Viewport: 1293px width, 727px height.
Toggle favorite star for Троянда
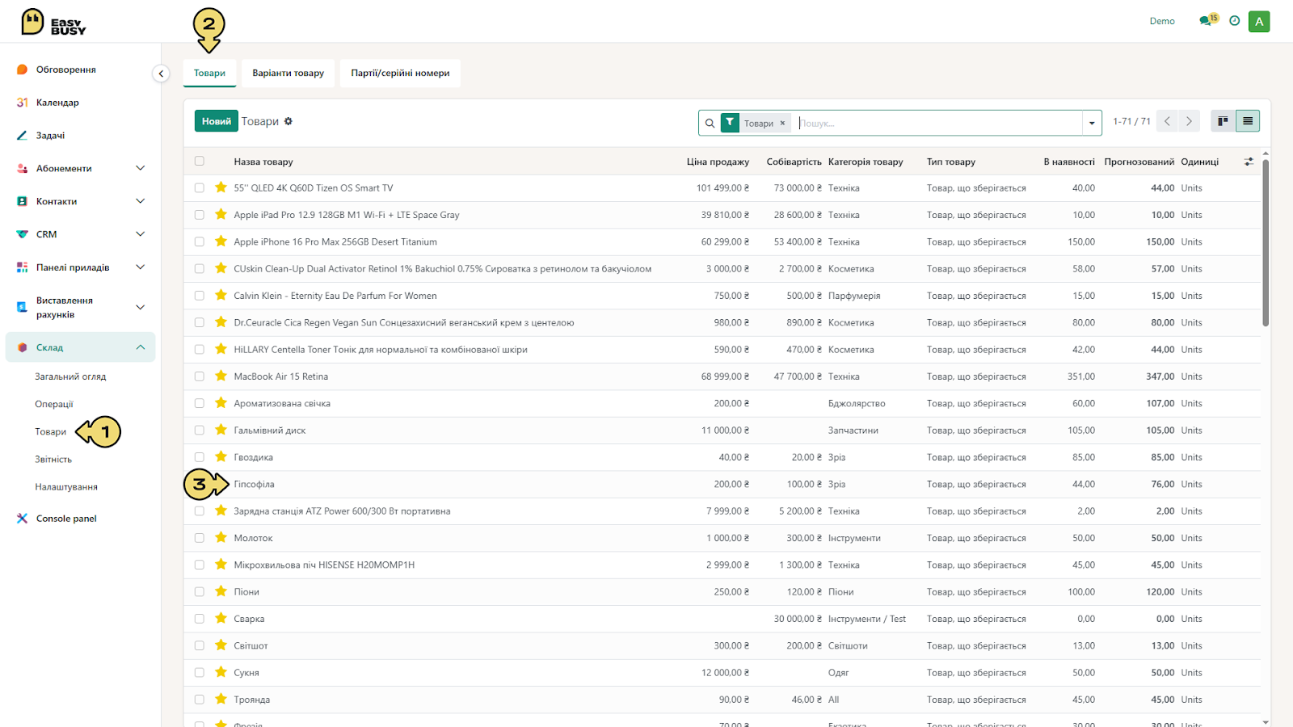[x=221, y=699]
